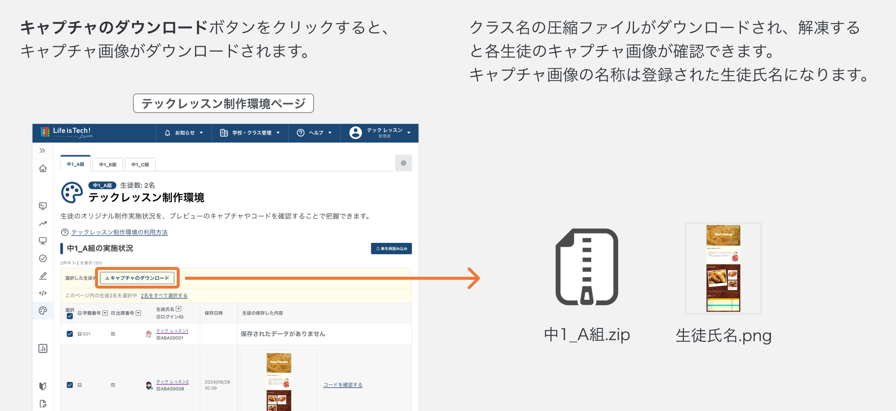
Task: Open the 学籍番号 column sort dropdown
Action: coord(105,313)
